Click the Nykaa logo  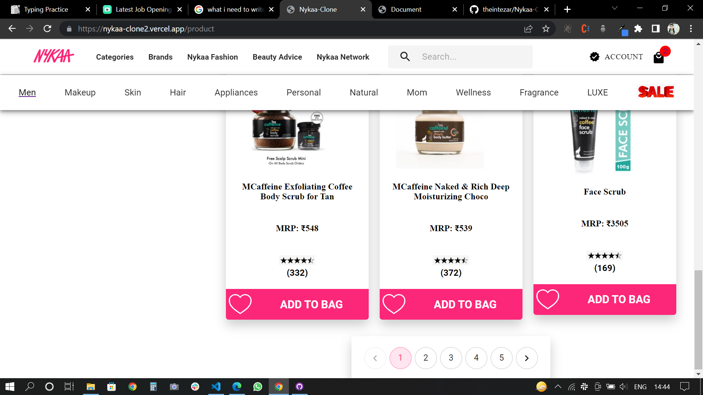[x=53, y=56]
